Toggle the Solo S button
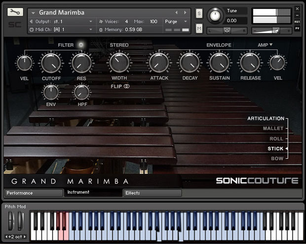Image resolution: width=306 pixels, height=244 pixels. pos(199,13)
